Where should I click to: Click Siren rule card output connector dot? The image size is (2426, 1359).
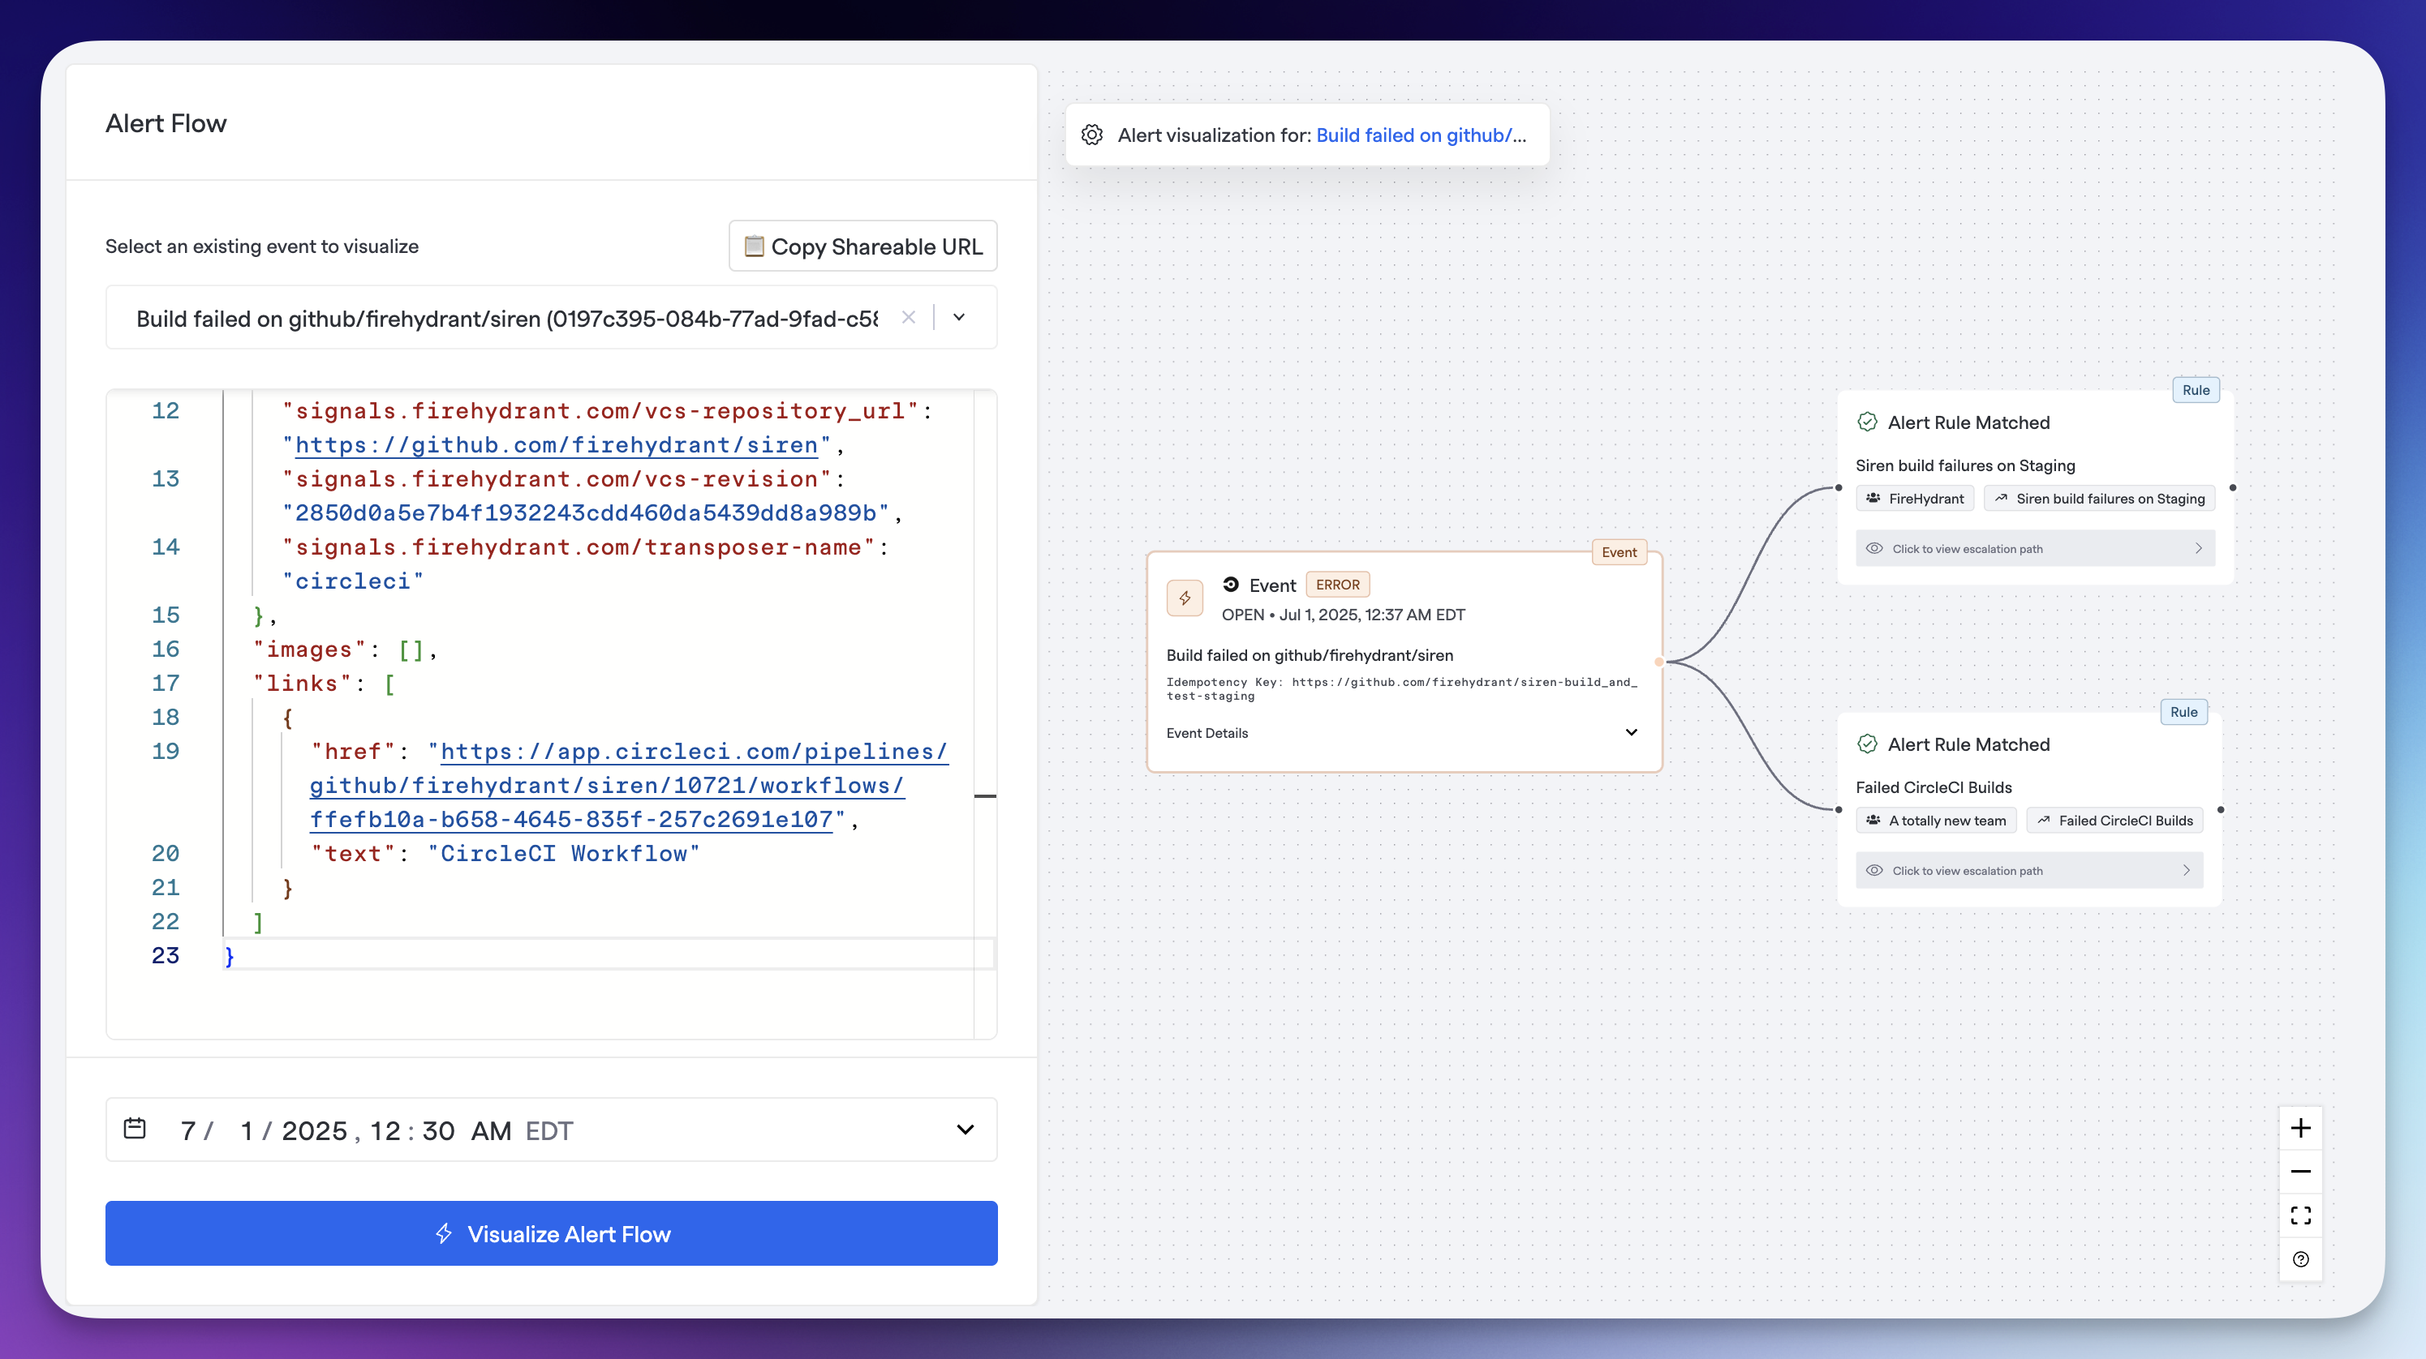2233,487
